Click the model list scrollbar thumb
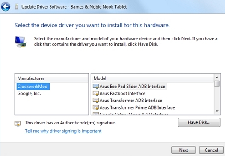Viewport: 225px width, 156px height. [x=217, y=84]
